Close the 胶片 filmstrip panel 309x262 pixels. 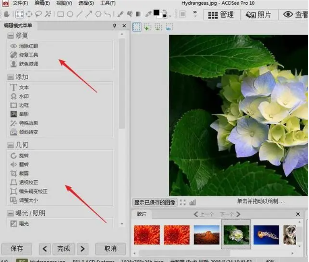pyautogui.click(x=298, y=214)
